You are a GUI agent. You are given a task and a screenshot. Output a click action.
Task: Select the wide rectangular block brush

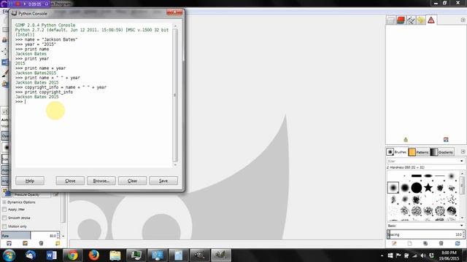(x=417, y=176)
